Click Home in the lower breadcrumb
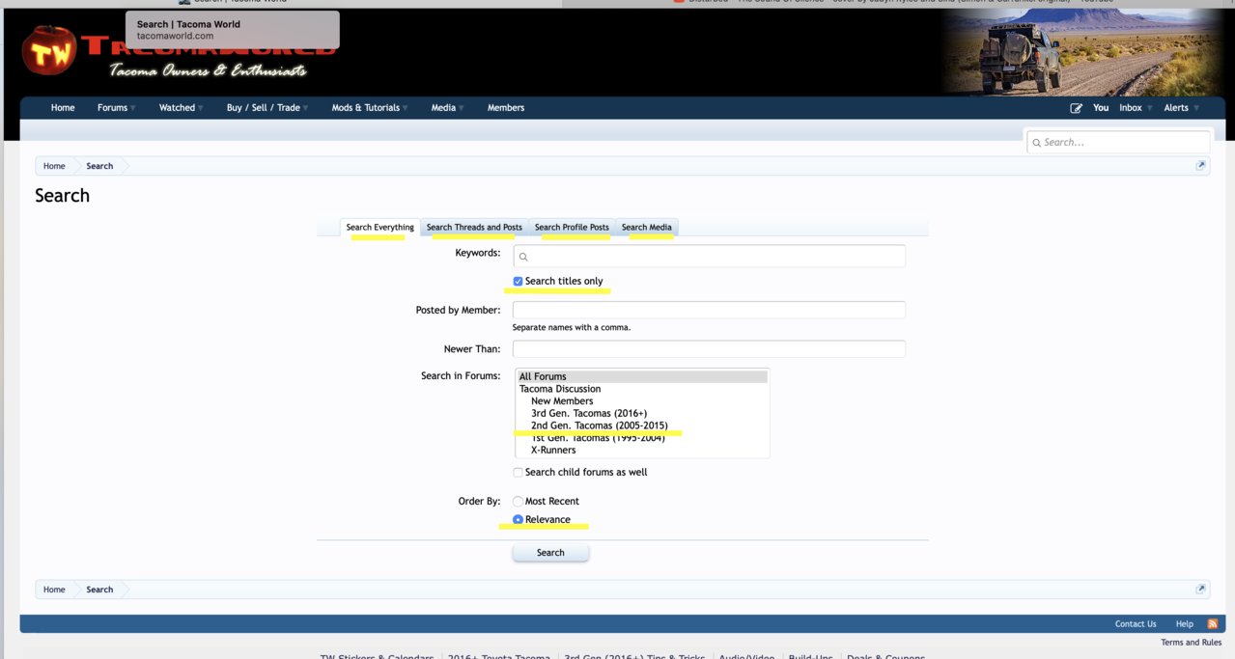The image size is (1235, 659). 54,590
